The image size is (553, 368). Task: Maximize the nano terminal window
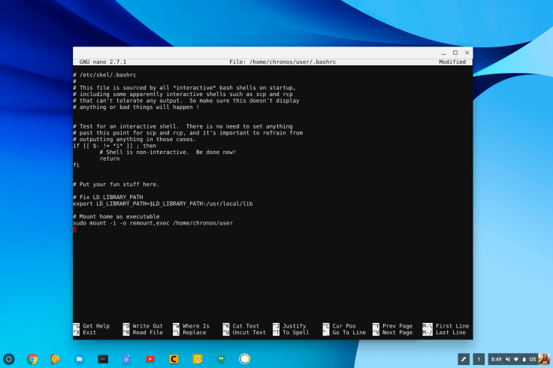[x=455, y=53]
